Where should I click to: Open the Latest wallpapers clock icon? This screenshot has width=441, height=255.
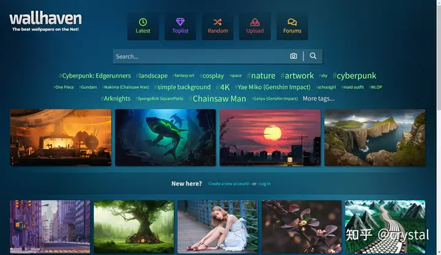143,22
